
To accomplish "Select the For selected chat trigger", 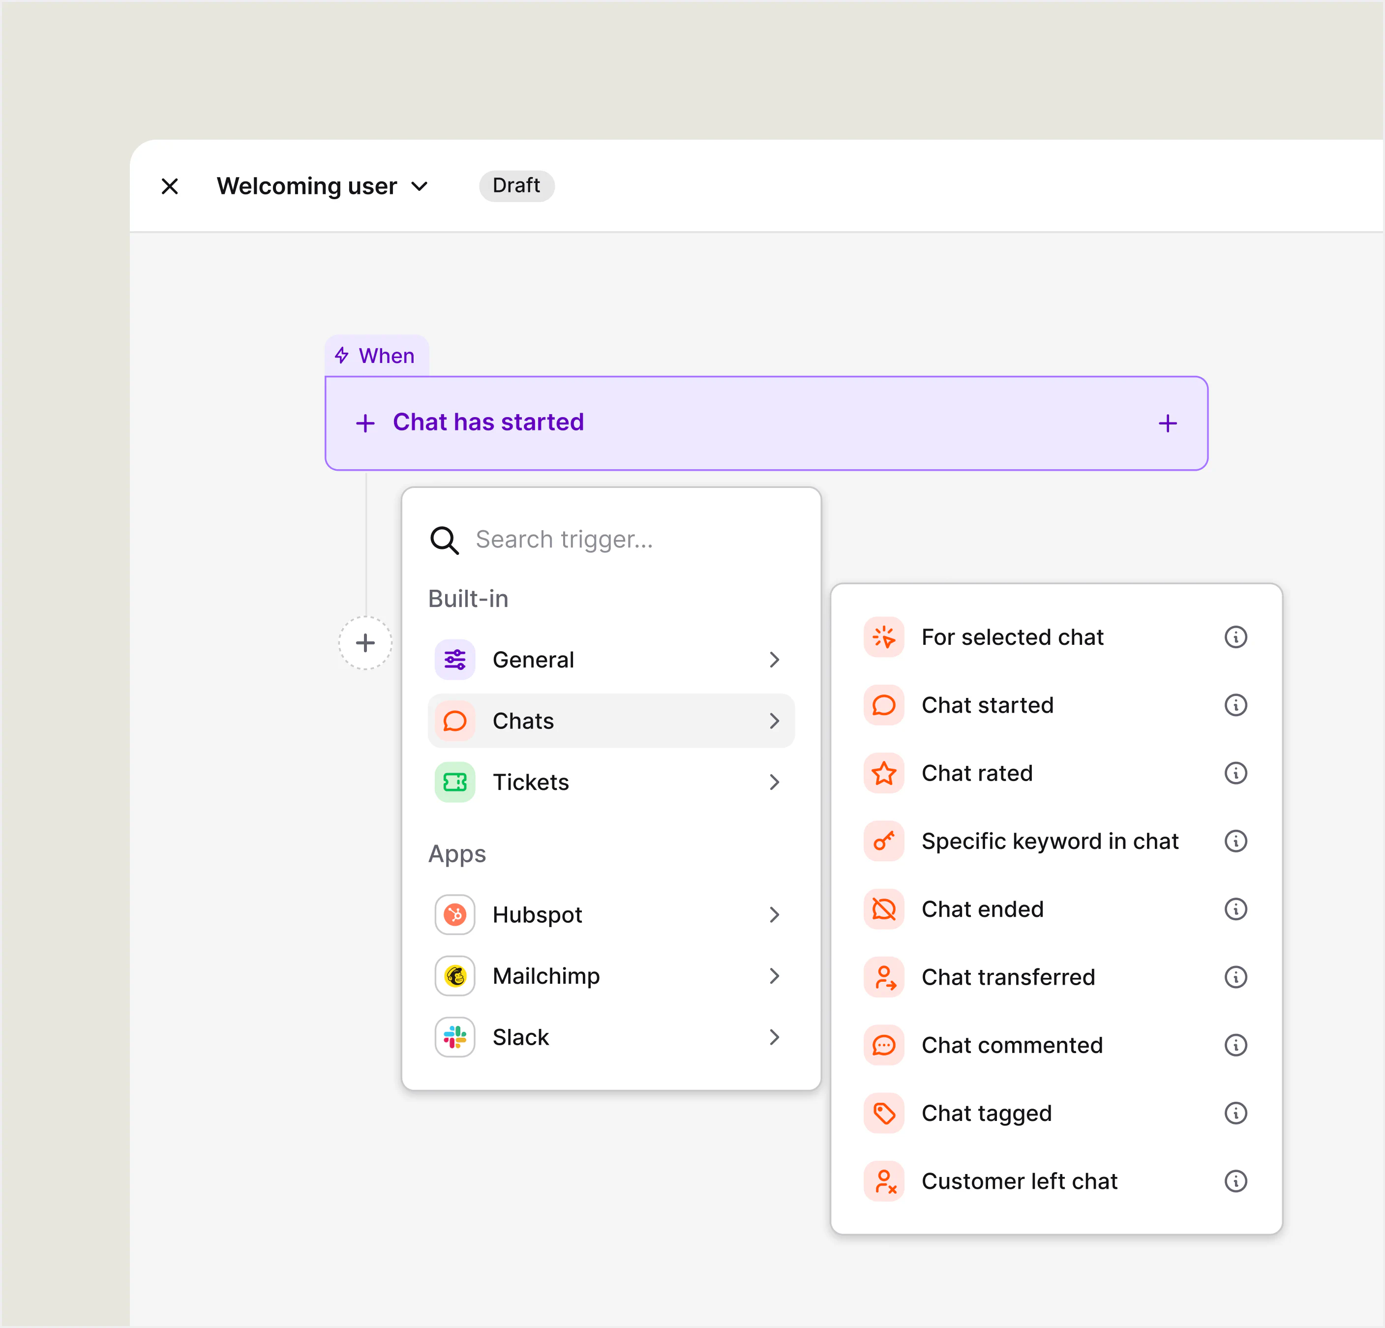I will point(1055,637).
